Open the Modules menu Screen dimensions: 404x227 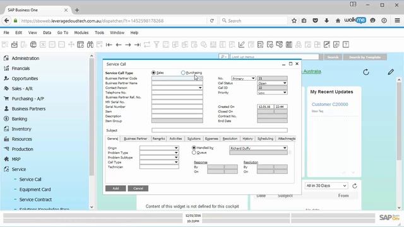81,33
